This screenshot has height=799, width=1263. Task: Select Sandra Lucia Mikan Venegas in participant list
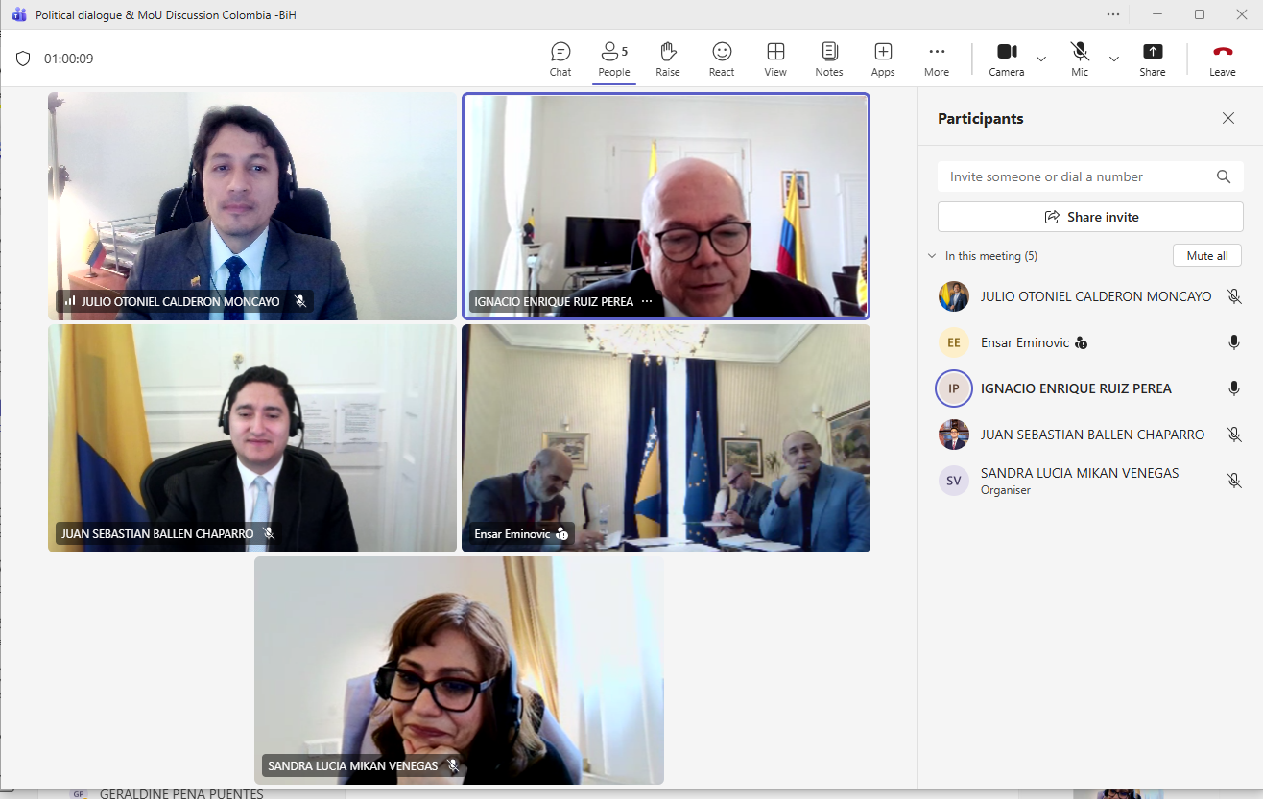[x=1090, y=481]
